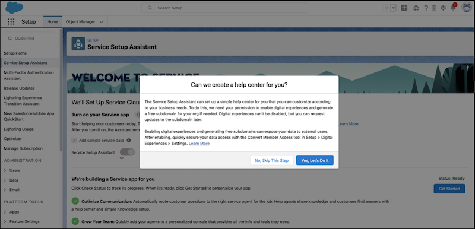Open the notifications bell

tap(453, 8)
